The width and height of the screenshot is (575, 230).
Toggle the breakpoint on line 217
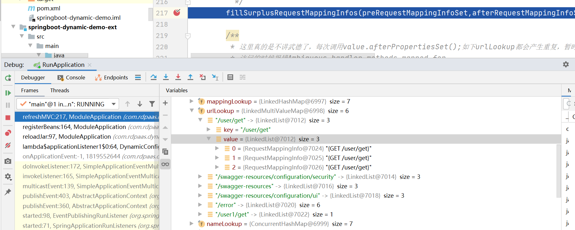[x=177, y=13]
